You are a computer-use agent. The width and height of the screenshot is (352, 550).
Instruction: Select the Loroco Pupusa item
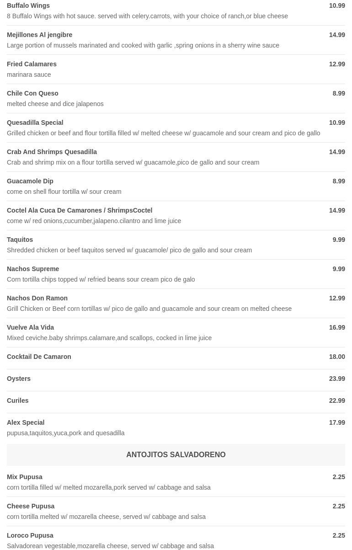pos(30,535)
